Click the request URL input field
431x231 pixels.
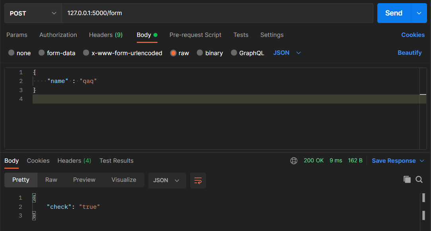pos(217,13)
